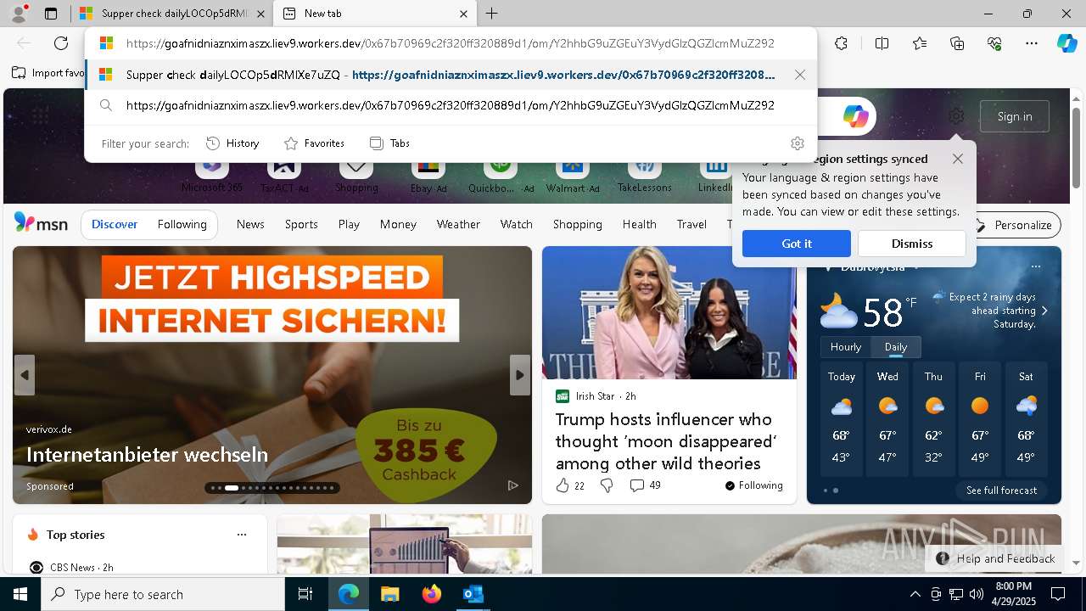
Task: Open the Edge profile icon
Action: click(x=19, y=14)
